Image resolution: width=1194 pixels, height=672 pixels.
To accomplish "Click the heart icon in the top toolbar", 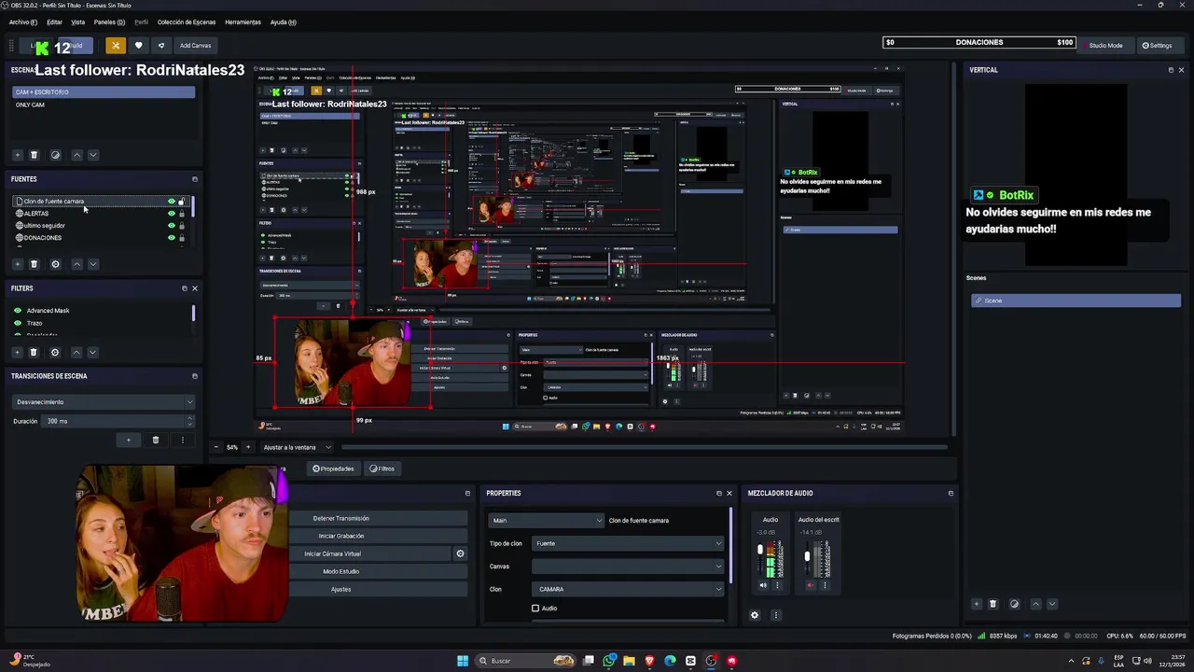I will tap(139, 45).
